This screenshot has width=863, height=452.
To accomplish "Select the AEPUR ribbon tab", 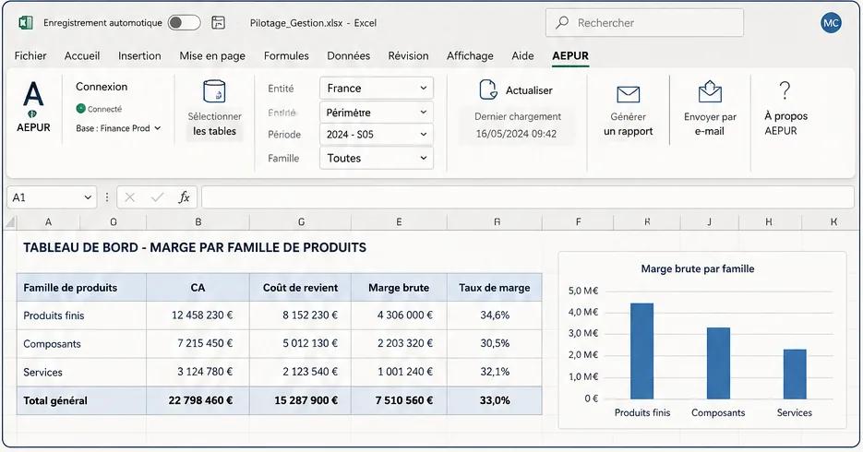I will 570,55.
